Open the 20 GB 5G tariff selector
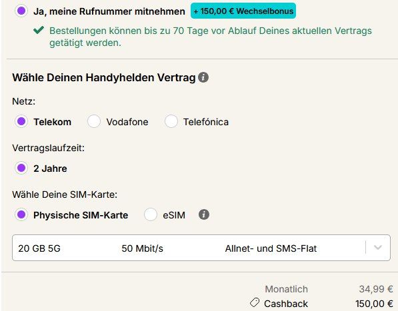The width and height of the screenshot is (398, 311). [201, 248]
